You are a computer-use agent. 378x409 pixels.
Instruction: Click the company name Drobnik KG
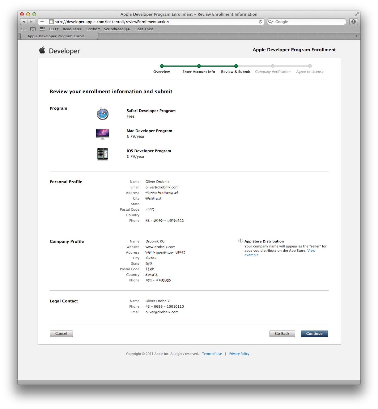[155, 241]
